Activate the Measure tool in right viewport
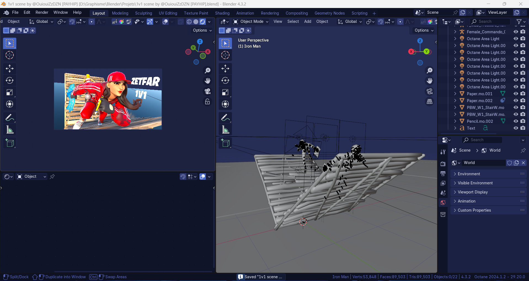529x281 pixels. point(225,130)
